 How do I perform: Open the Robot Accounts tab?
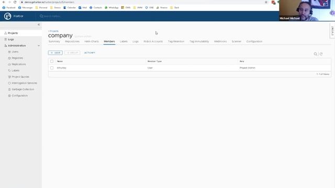point(153,41)
